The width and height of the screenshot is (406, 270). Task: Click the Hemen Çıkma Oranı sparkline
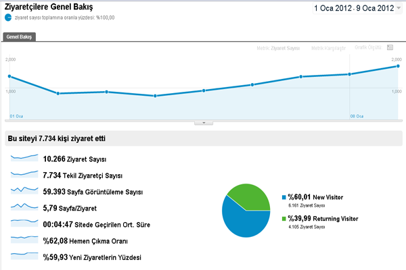[x=24, y=239]
